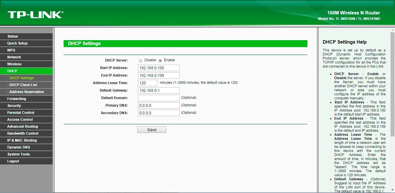Click the 'Default Domain:' label
This screenshot has width=395, height=193.
coord(115,98)
